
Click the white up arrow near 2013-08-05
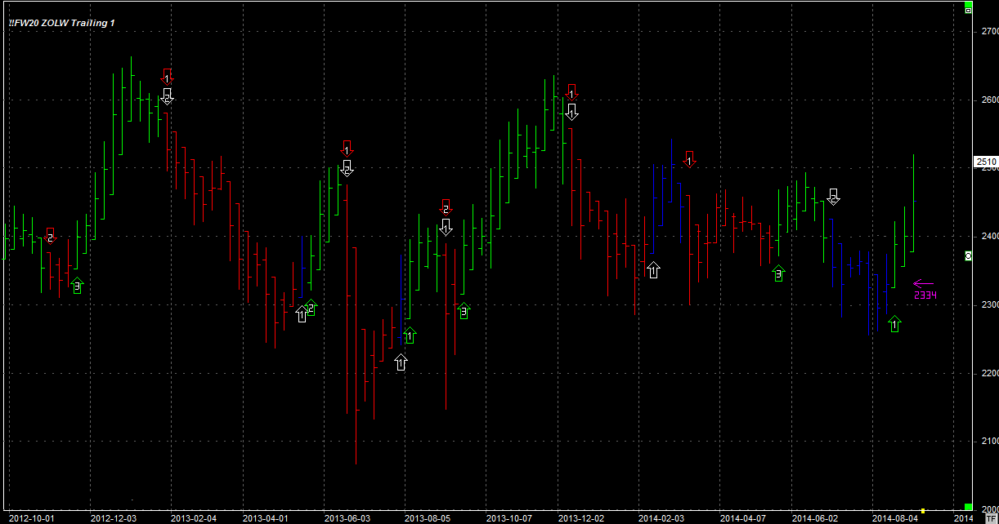(x=401, y=362)
